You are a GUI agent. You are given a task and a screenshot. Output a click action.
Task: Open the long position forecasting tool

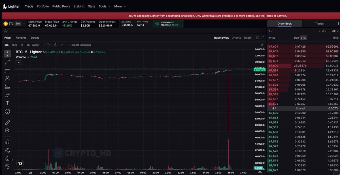tap(7, 87)
